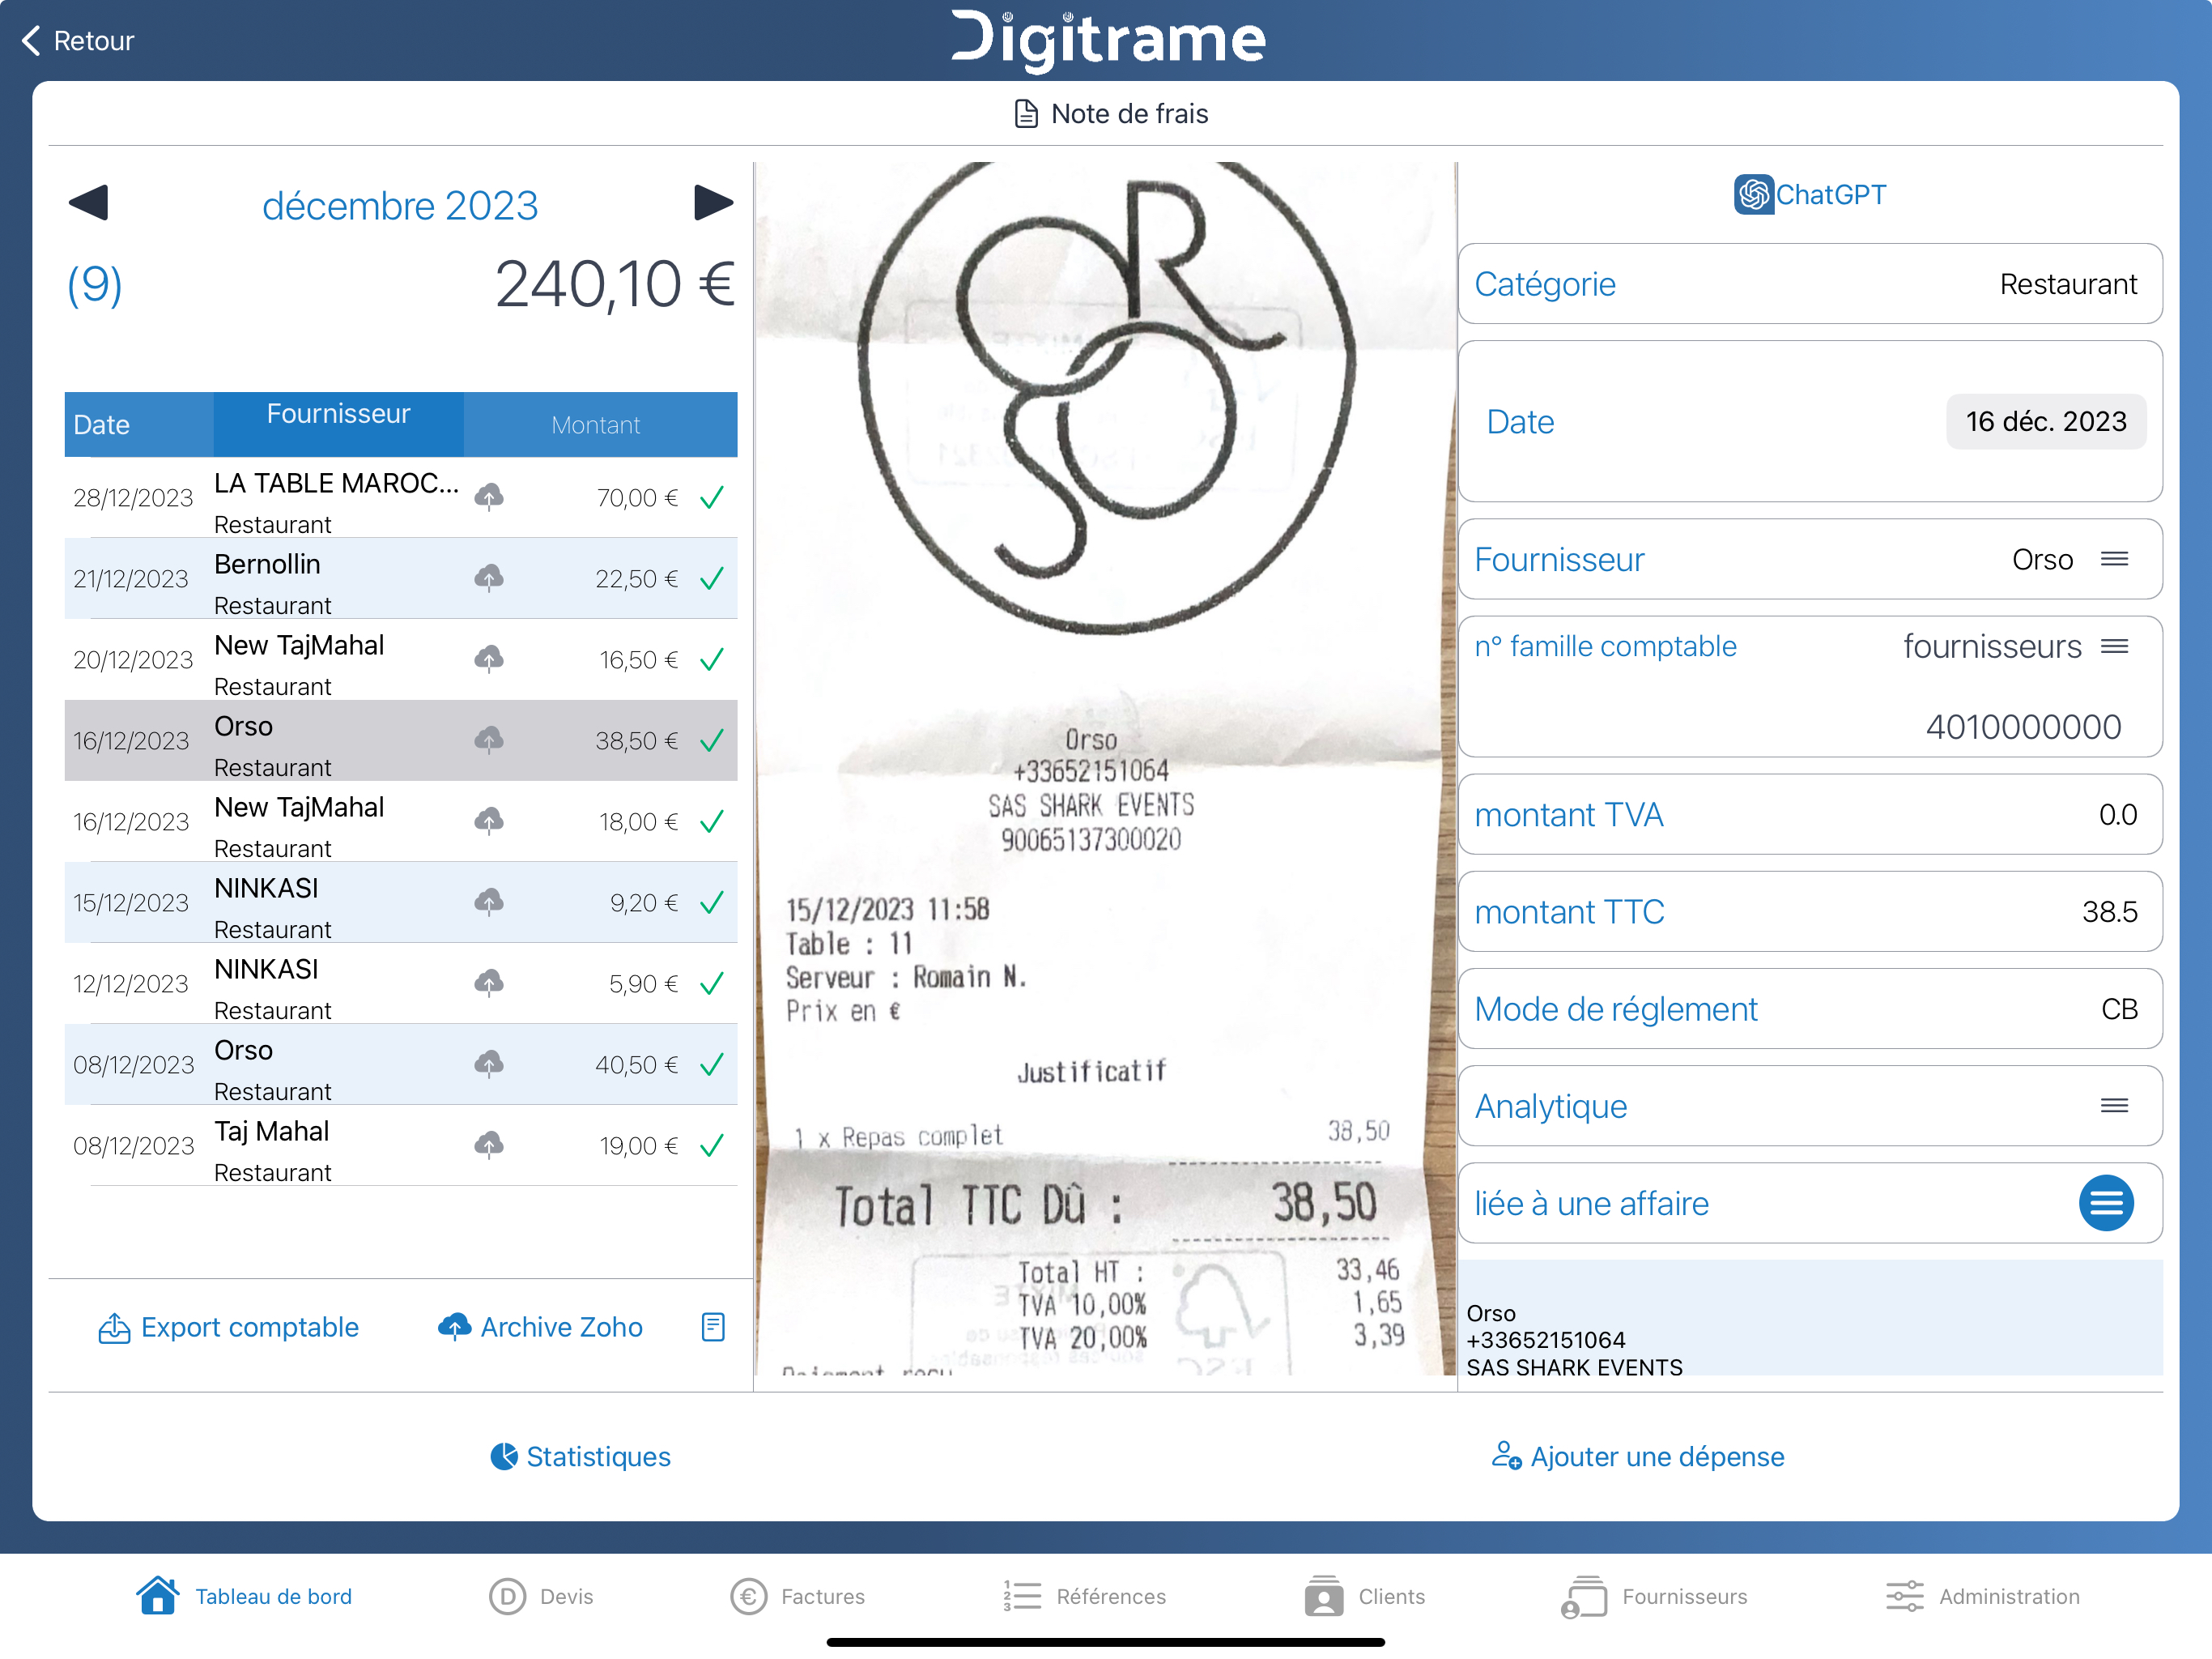Open n° famille comptable list menu
The height and width of the screenshot is (1659, 2212).
click(x=2114, y=646)
